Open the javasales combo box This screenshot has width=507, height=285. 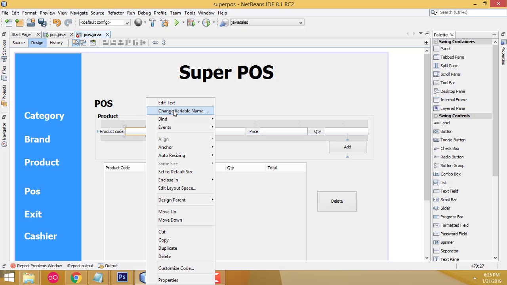pyautogui.click(x=267, y=23)
